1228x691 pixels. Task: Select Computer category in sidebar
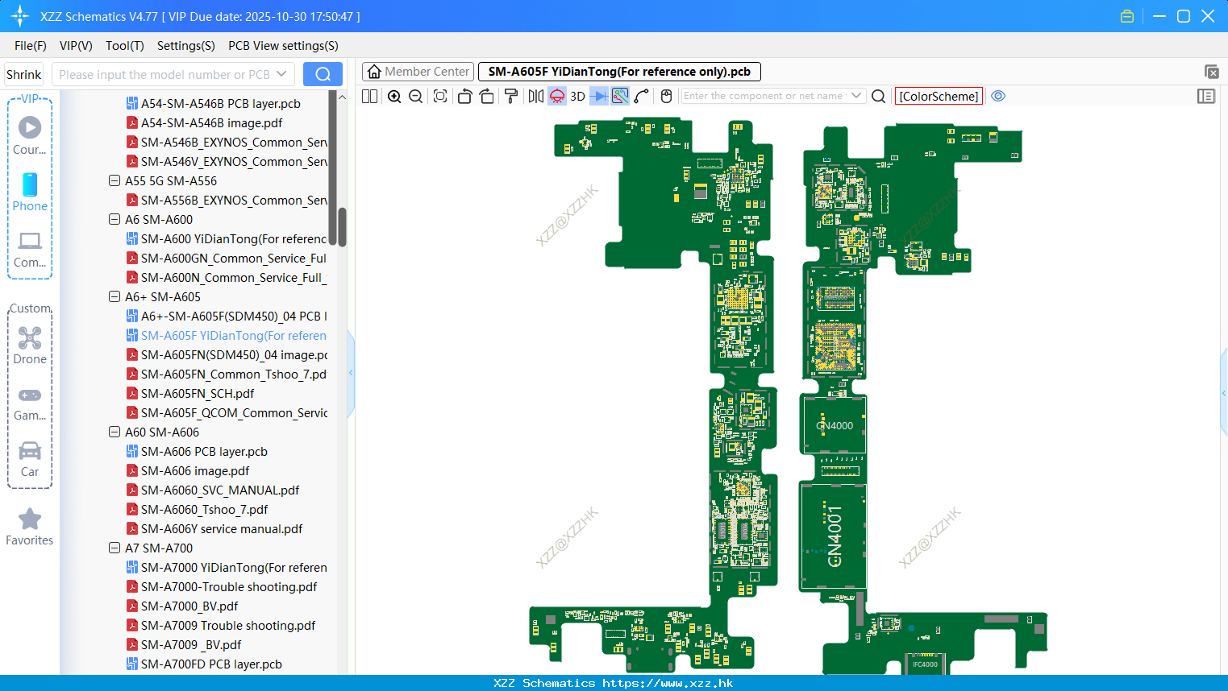[x=30, y=249]
